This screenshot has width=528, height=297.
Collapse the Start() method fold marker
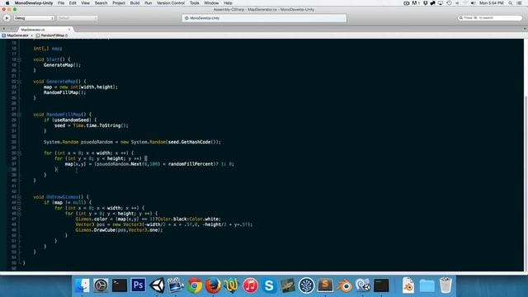(x=19, y=59)
